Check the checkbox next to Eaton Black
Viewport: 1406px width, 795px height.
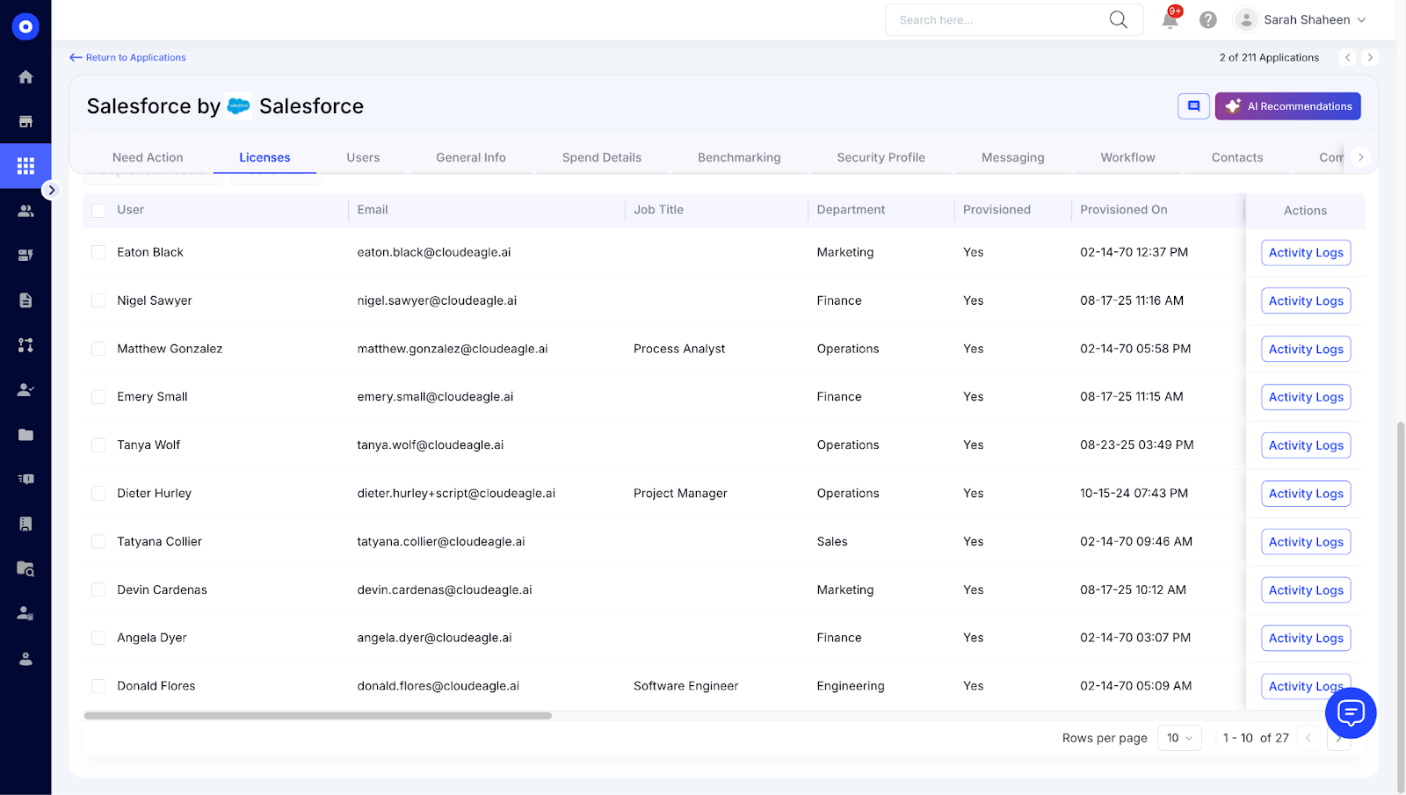tap(98, 252)
